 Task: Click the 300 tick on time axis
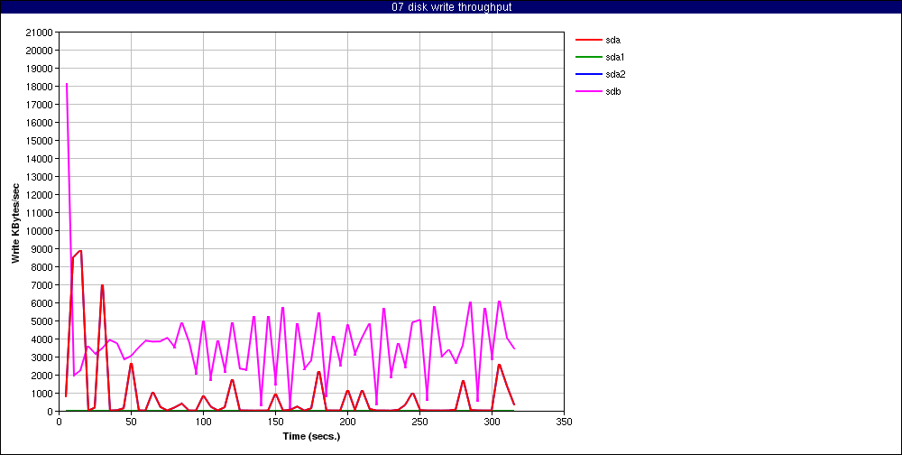click(x=492, y=421)
